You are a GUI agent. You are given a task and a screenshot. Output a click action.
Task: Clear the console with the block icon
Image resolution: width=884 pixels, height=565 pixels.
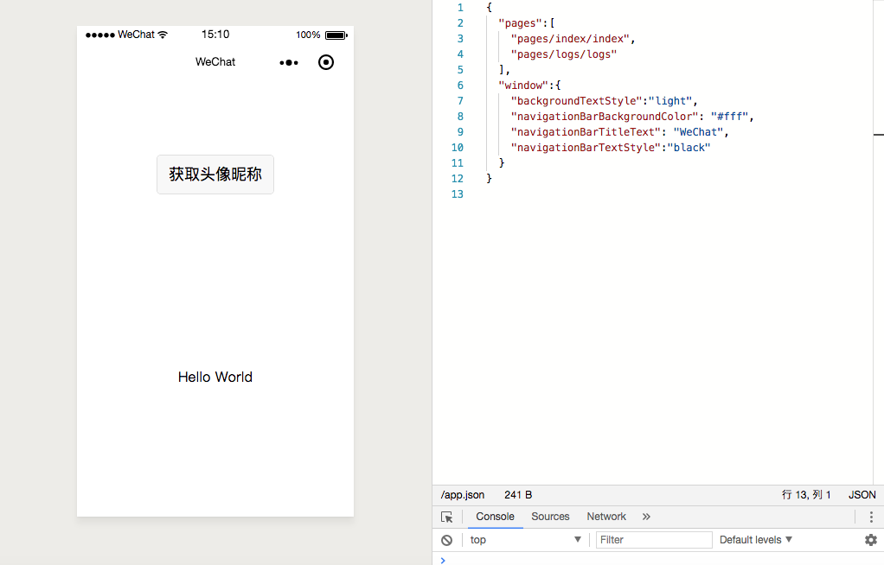[446, 540]
